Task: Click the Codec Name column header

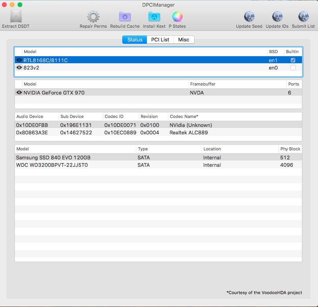Action: click(184, 116)
